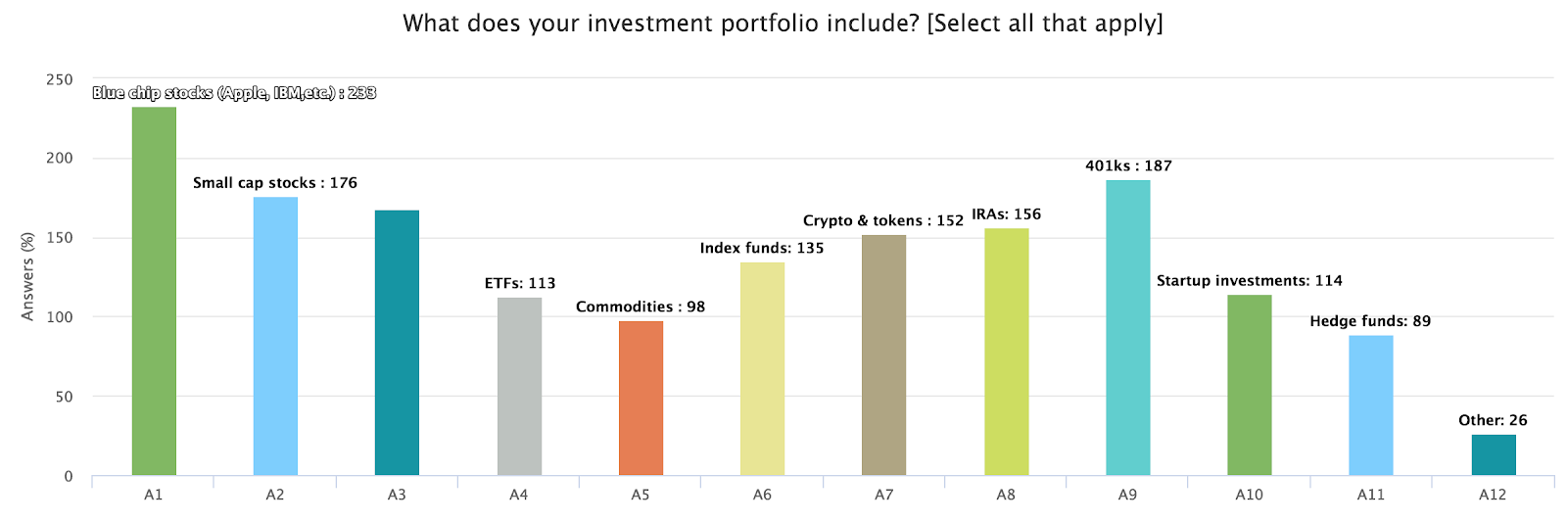Click the orange Commodities bar
Viewport: 1567px width, 522px height.
point(641,398)
